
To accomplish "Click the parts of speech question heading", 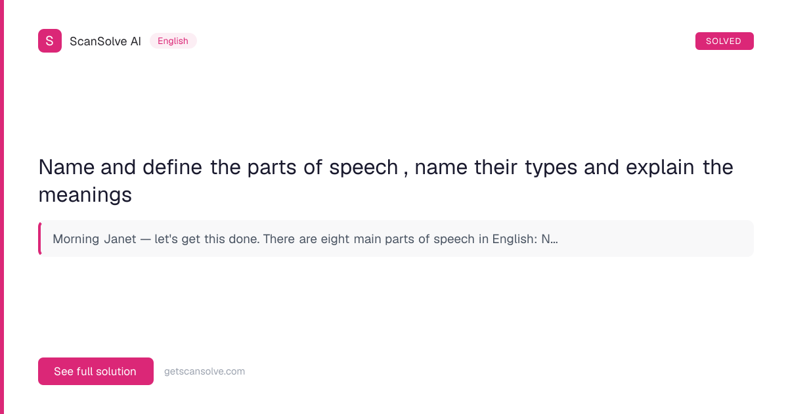I will coord(385,181).
